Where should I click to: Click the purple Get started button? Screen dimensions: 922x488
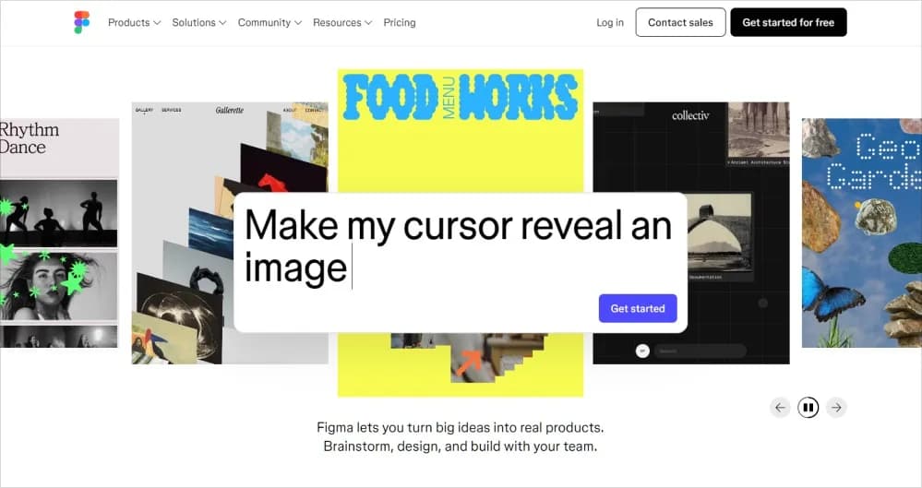[x=637, y=308]
